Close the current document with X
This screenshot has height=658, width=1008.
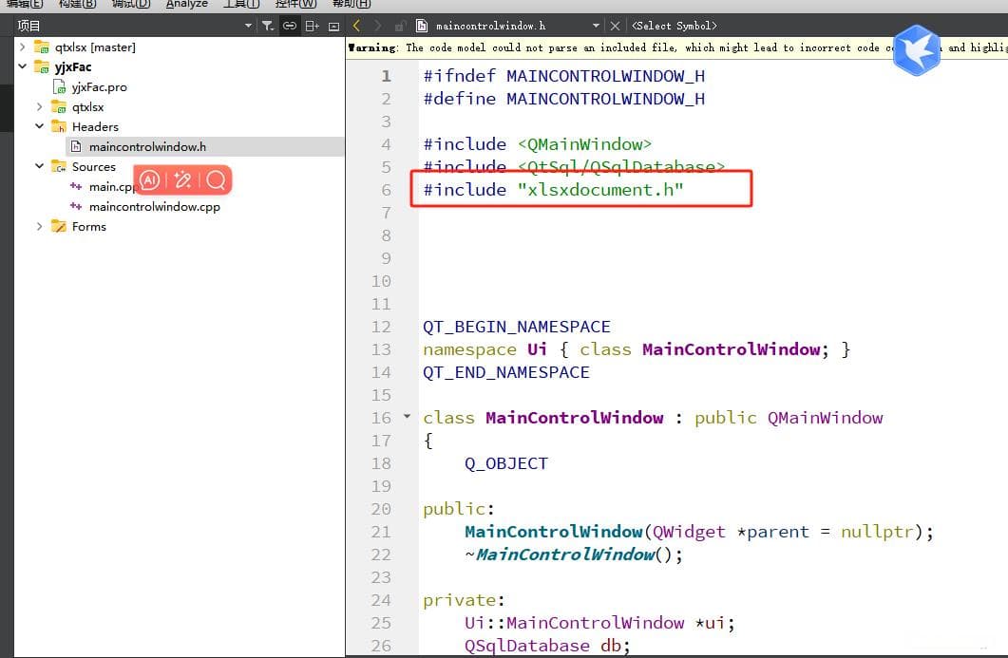click(x=616, y=26)
